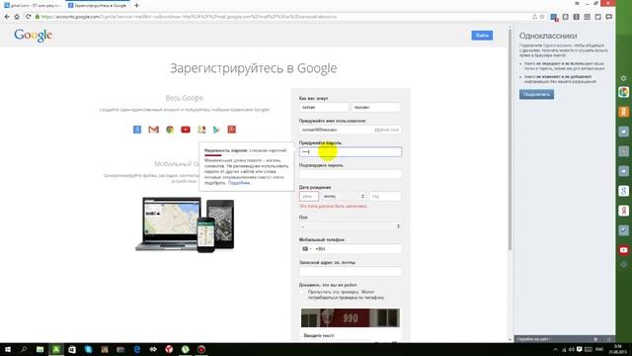The height and width of the screenshot is (356, 632).
Task: Click the backup email address field
Action: (x=351, y=272)
